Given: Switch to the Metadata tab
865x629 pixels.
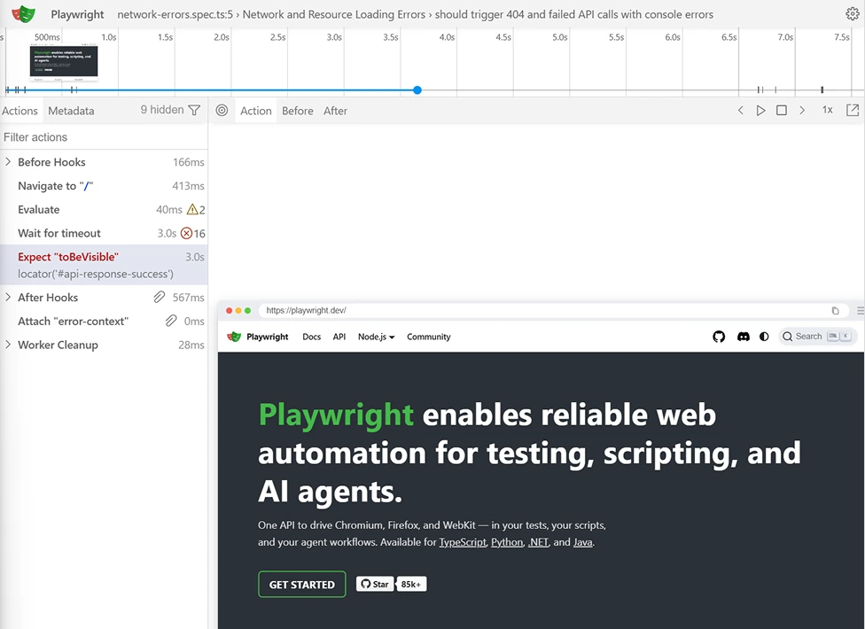Looking at the screenshot, I should pos(71,111).
